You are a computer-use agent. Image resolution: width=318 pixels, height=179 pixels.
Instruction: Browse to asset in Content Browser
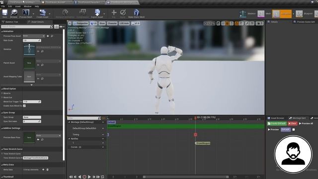[x=14, y=13]
